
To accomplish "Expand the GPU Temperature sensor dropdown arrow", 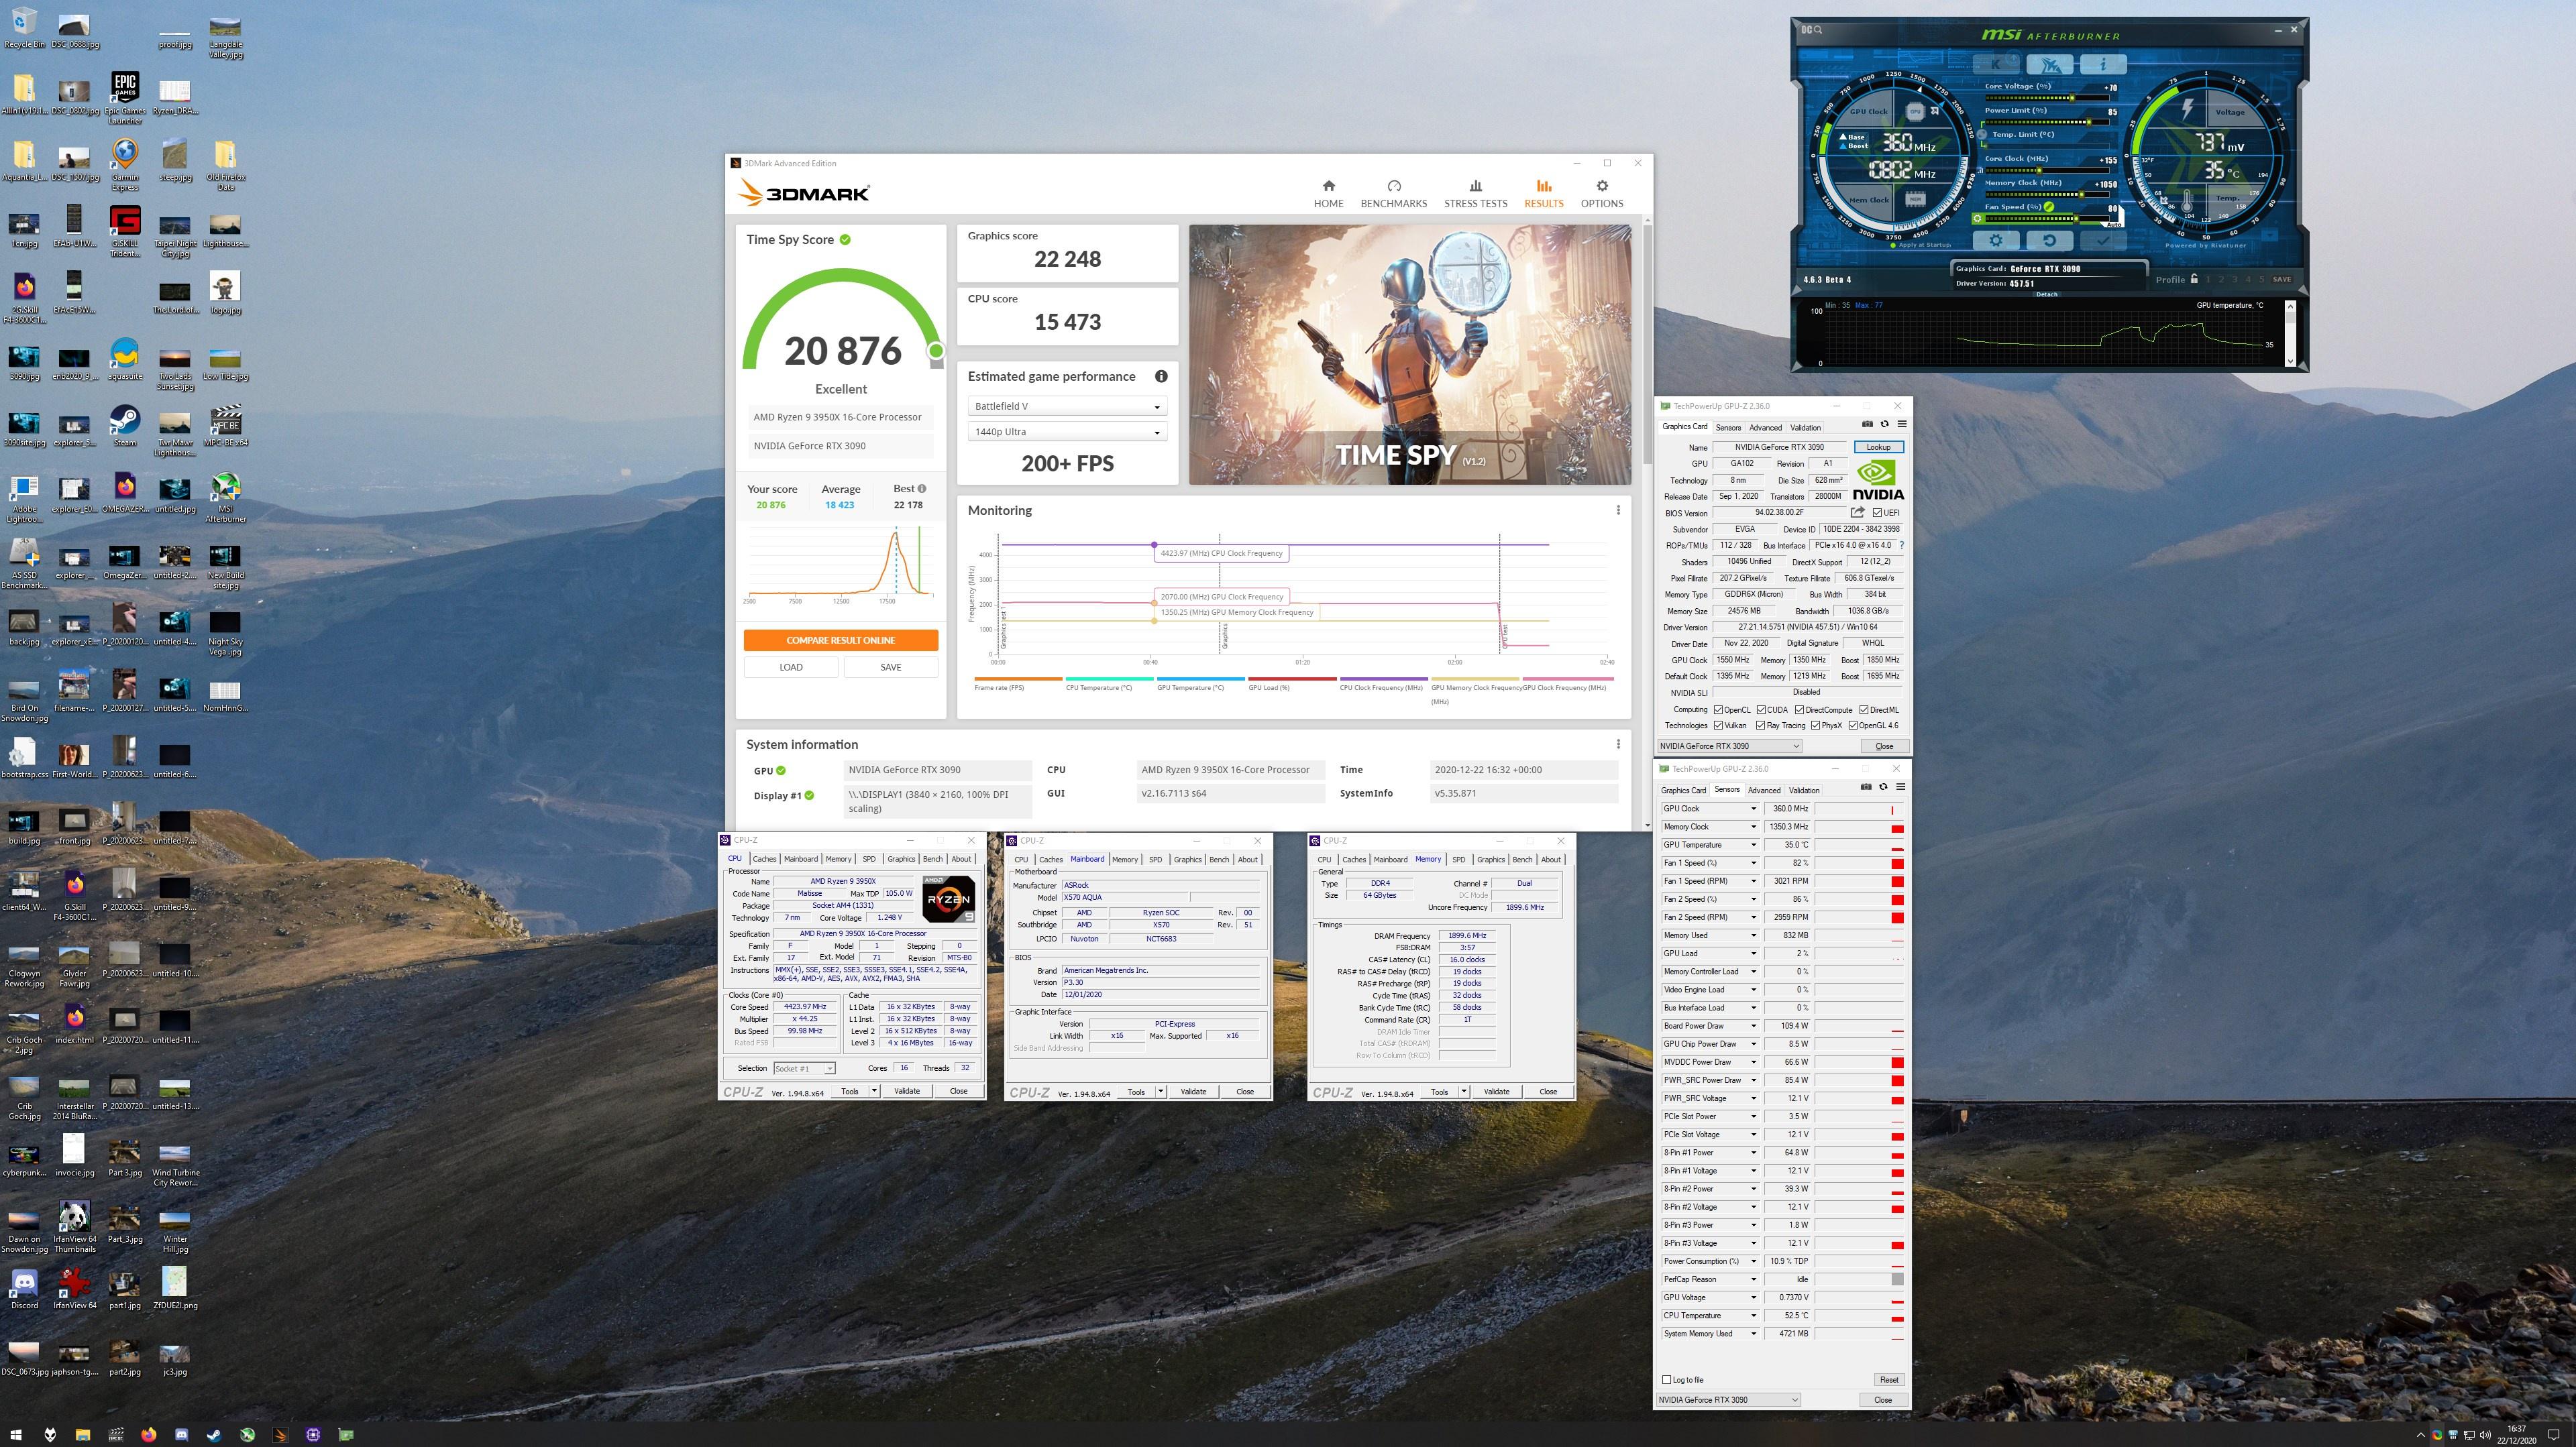I will click(x=1753, y=844).
